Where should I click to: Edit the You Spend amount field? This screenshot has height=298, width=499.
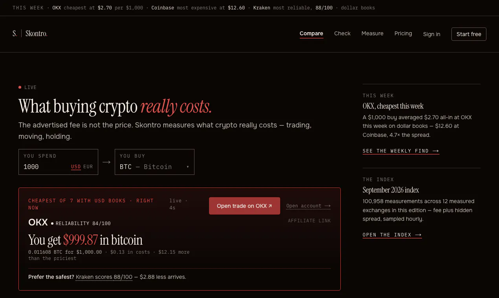point(45,167)
